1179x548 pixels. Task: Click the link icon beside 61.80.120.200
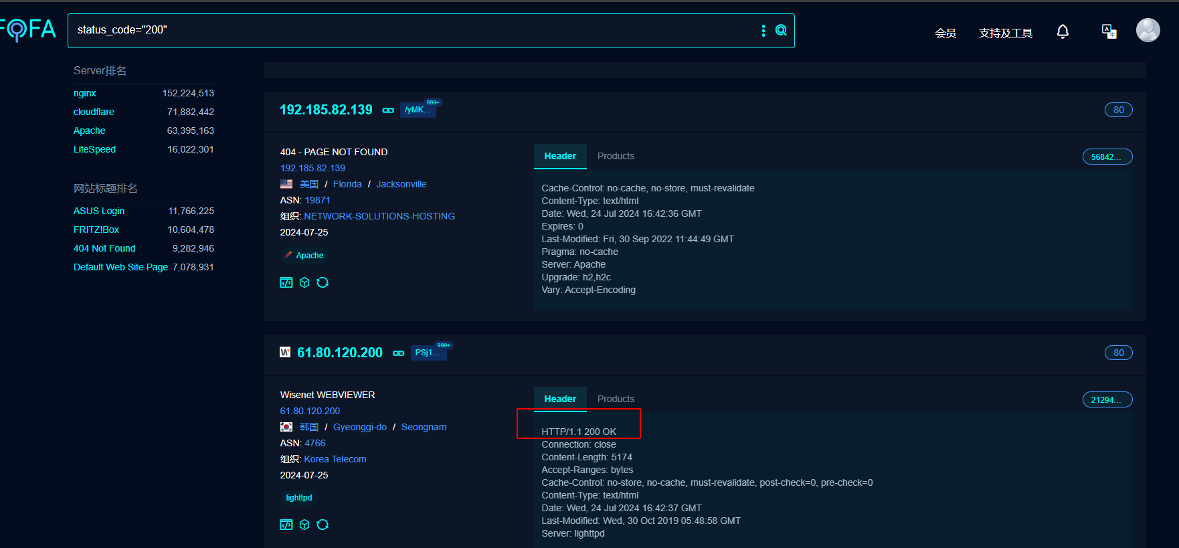(x=399, y=353)
